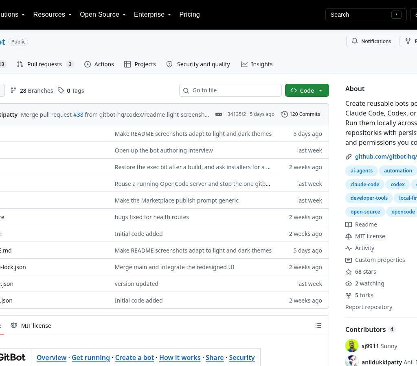Screen dimensions: 417x366
Task: Click the Go to file field
Action: (230, 90)
